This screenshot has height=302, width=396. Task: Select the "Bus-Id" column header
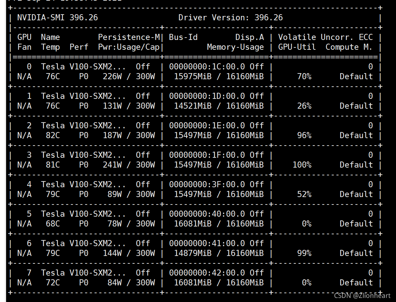[183, 37]
